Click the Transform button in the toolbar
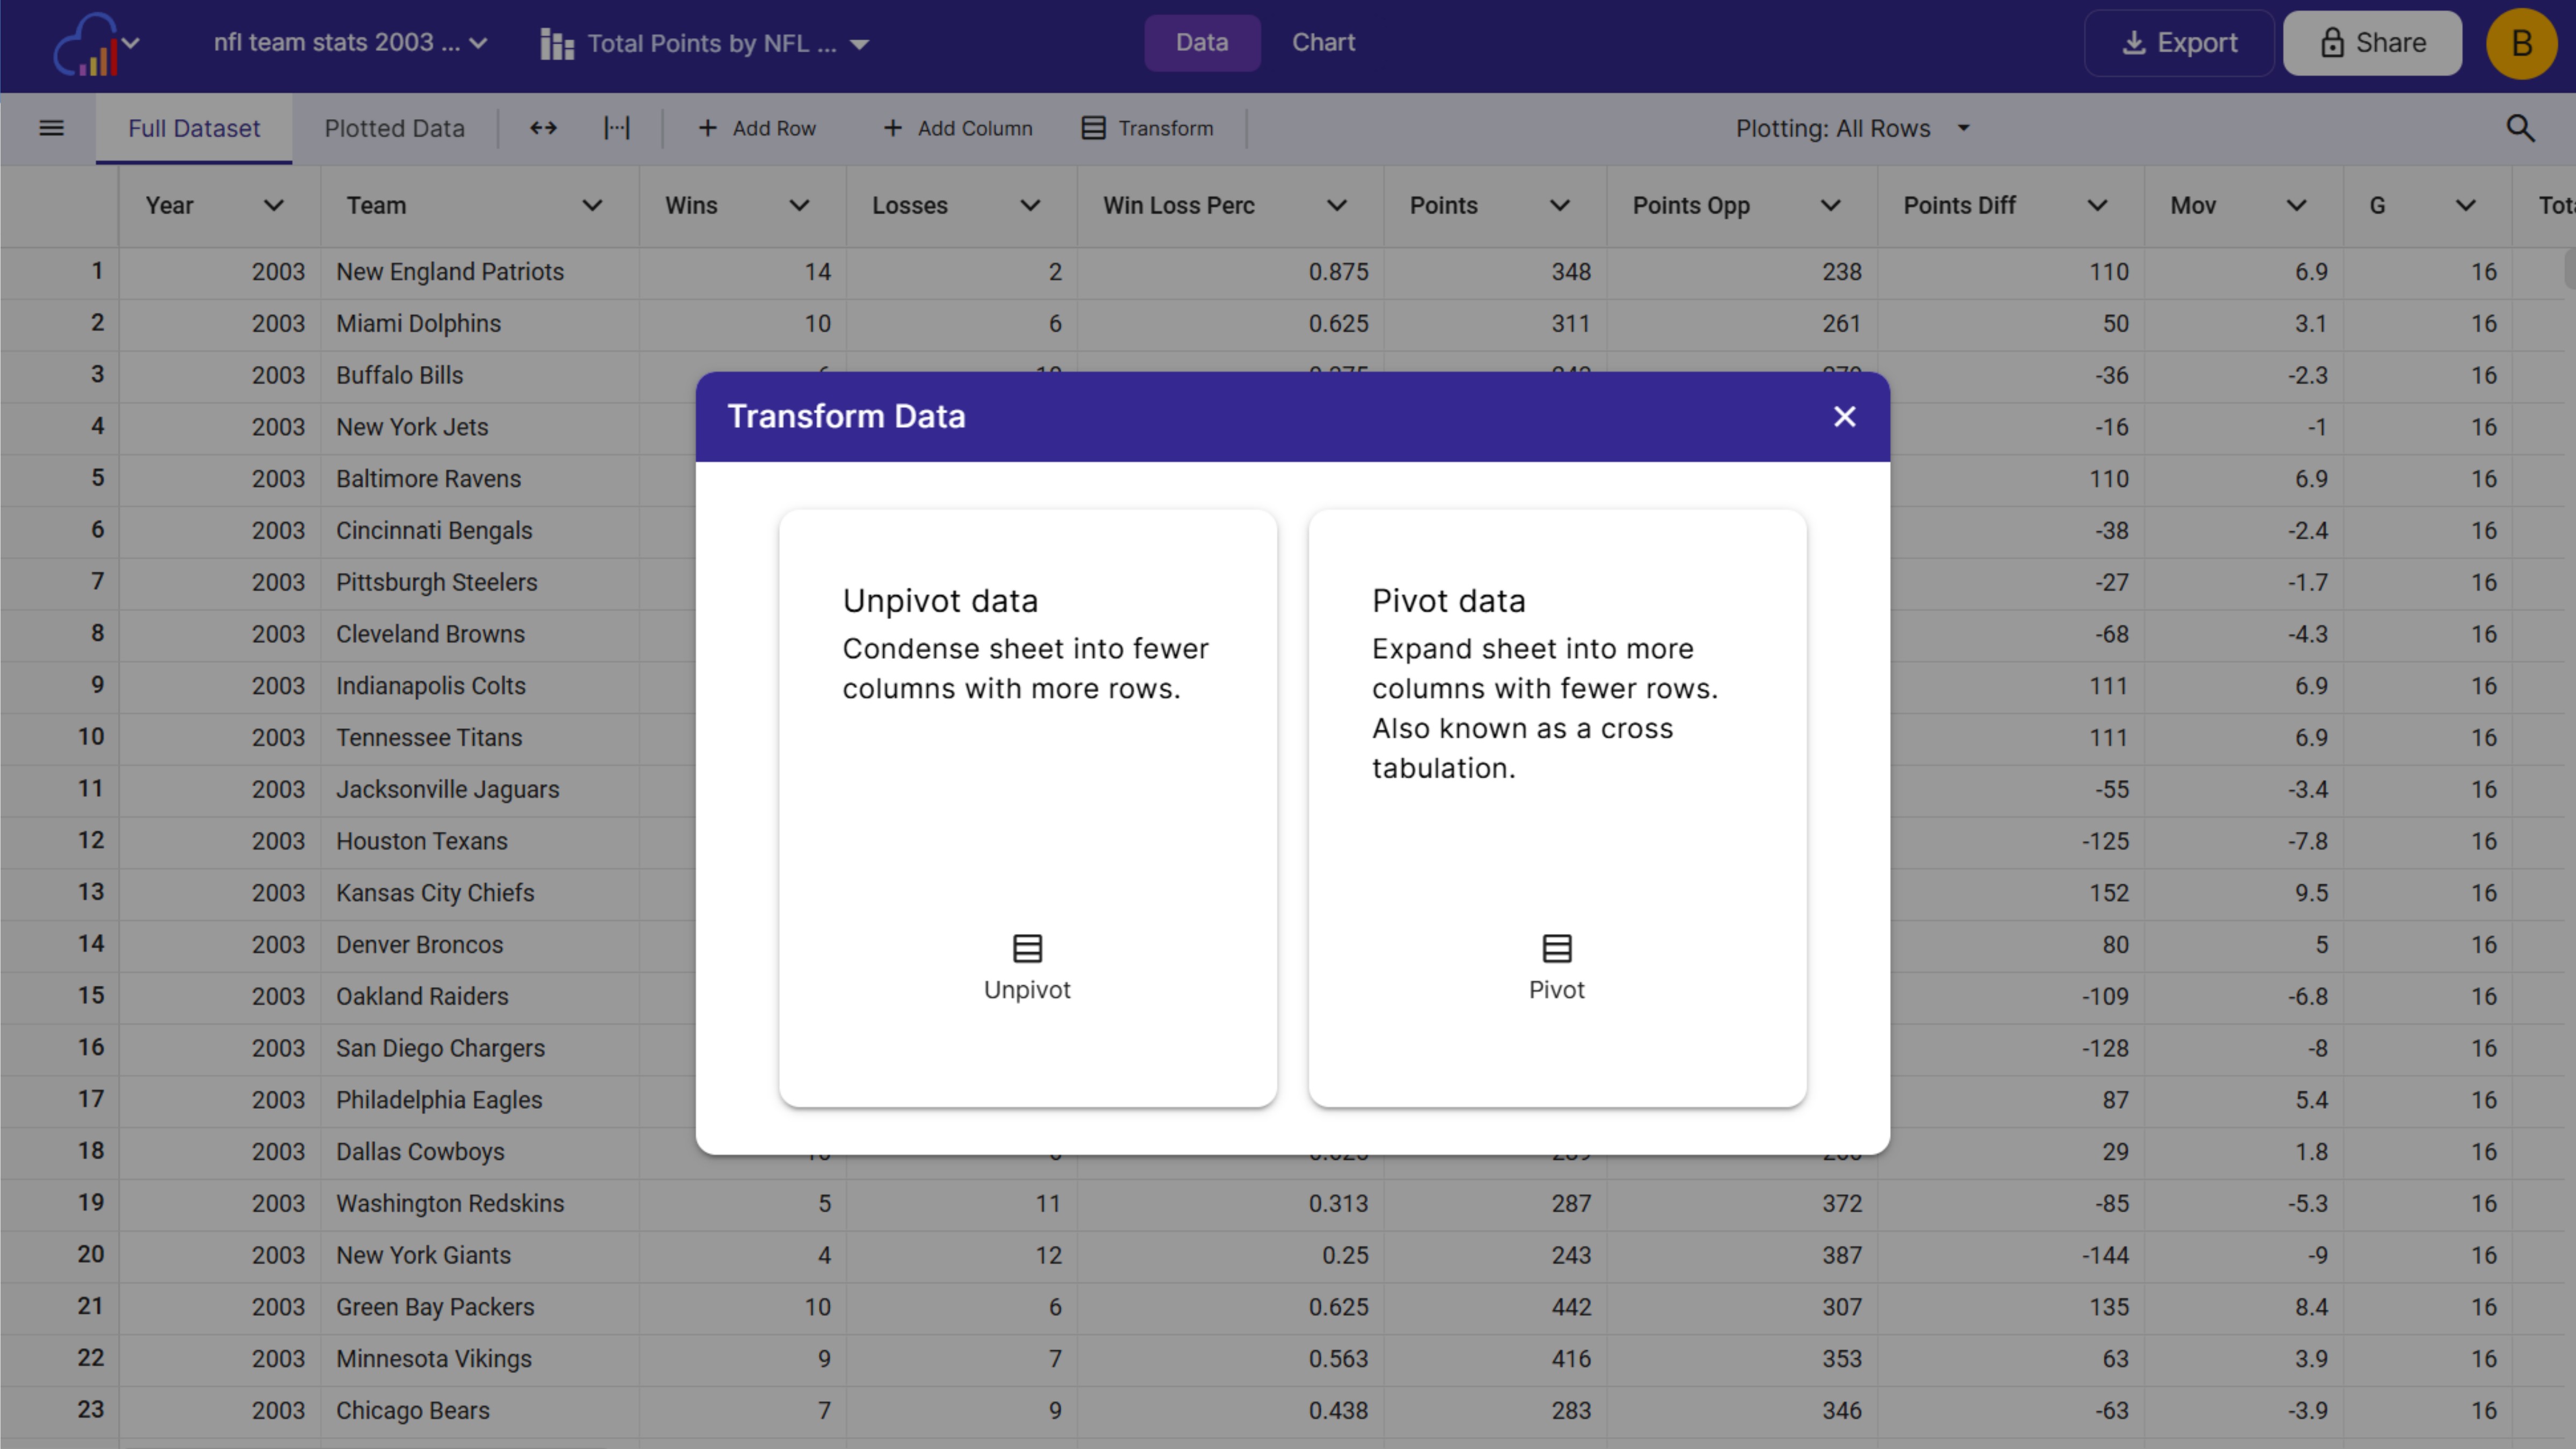 point(1148,128)
